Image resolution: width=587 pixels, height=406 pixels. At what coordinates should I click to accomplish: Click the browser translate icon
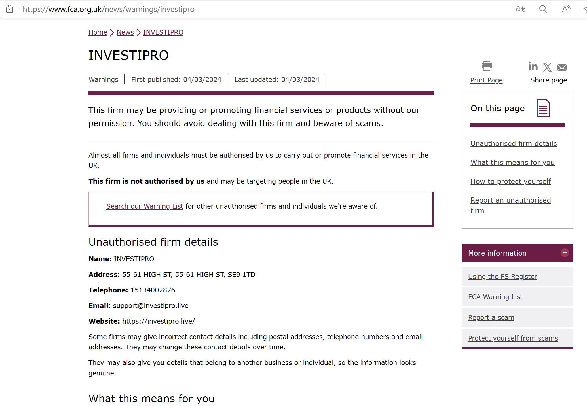520,9
